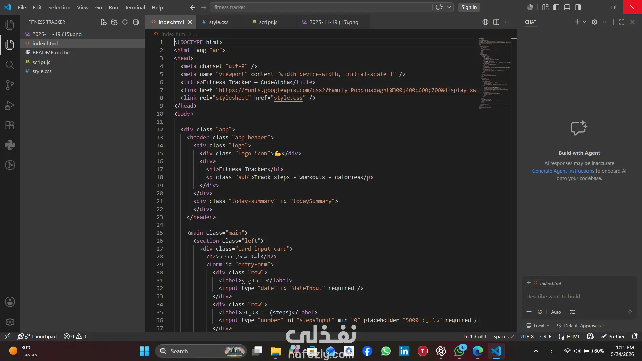Viewport: 642px width, 361px height.
Task: Click the Copilot status icon in the status bar
Action: [x=590, y=336]
